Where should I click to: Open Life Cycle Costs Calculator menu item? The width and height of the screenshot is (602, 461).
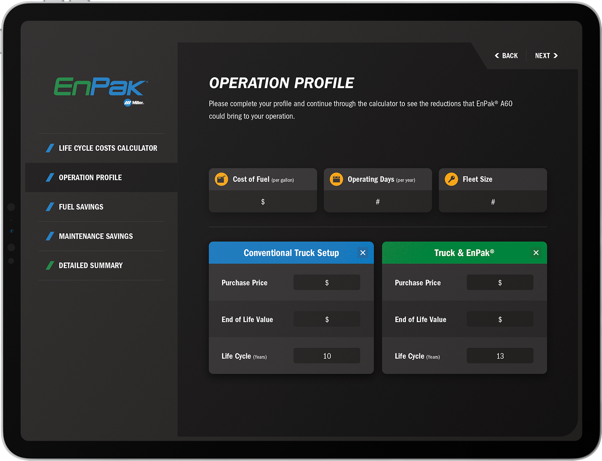click(101, 148)
